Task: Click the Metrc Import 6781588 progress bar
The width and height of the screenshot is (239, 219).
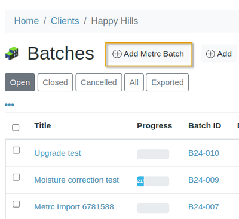Action: click(x=153, y=208)
